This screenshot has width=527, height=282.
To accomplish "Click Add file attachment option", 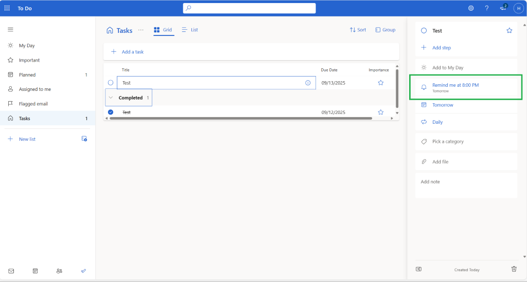I will coord(466,162).
